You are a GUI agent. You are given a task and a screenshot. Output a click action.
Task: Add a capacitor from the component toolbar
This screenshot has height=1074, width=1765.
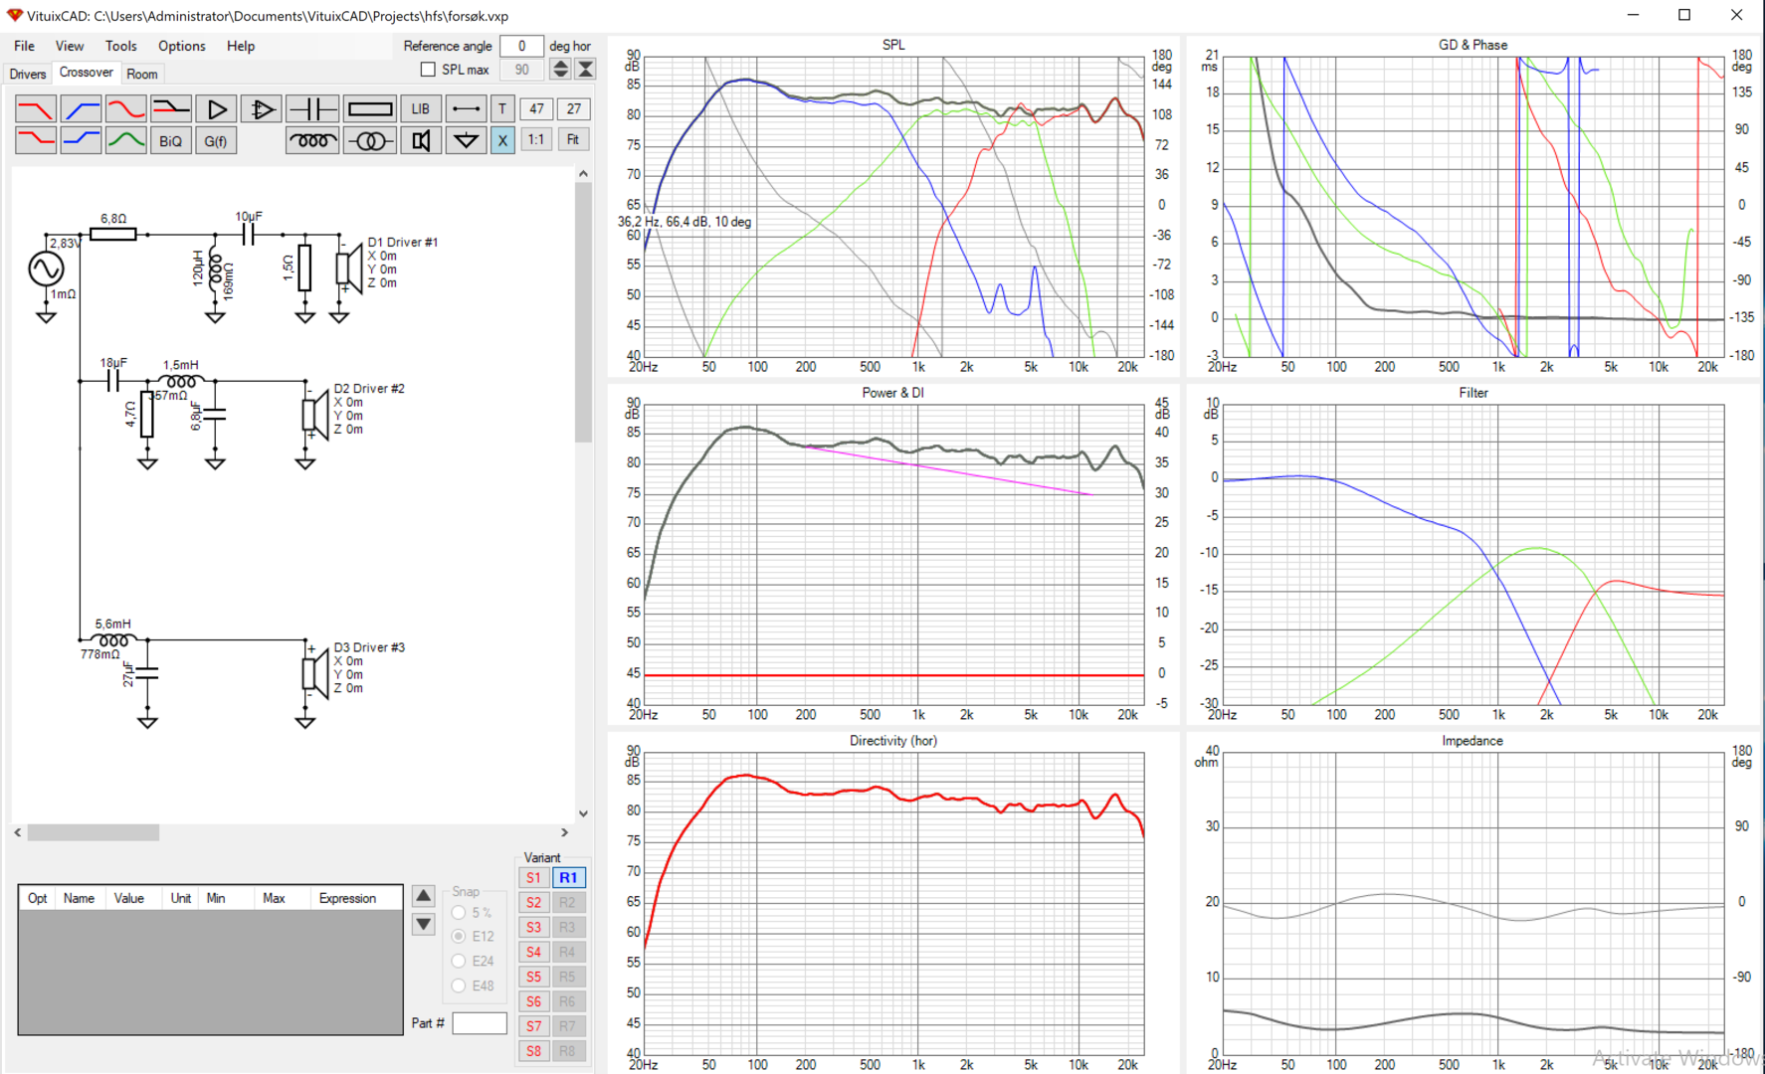(312, 109)
